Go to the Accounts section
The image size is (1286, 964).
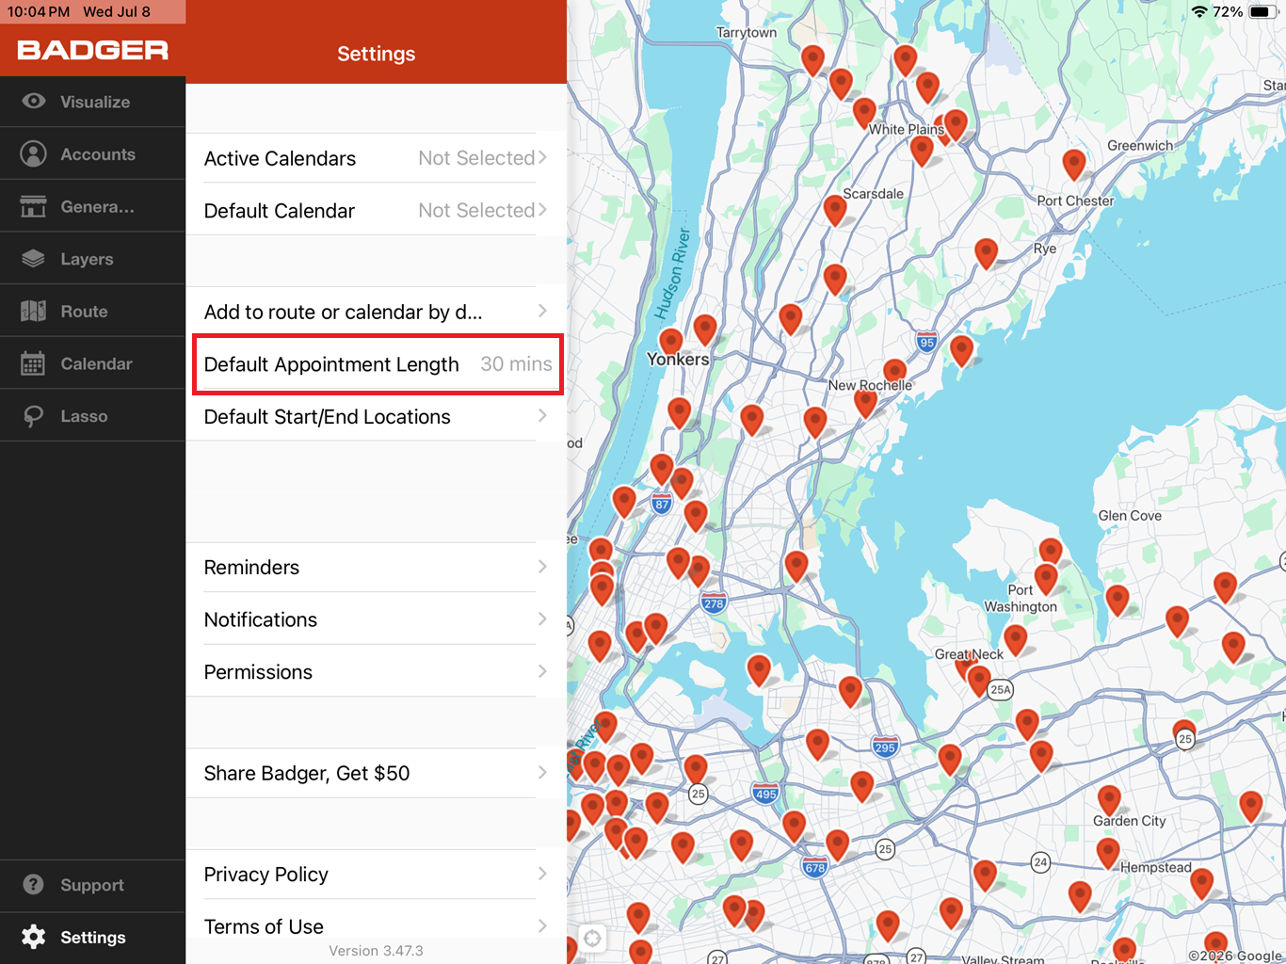click(93, 154)
